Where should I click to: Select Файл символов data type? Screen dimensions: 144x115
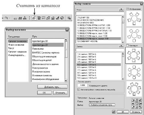pyautogui.click(x=16, y=45)
